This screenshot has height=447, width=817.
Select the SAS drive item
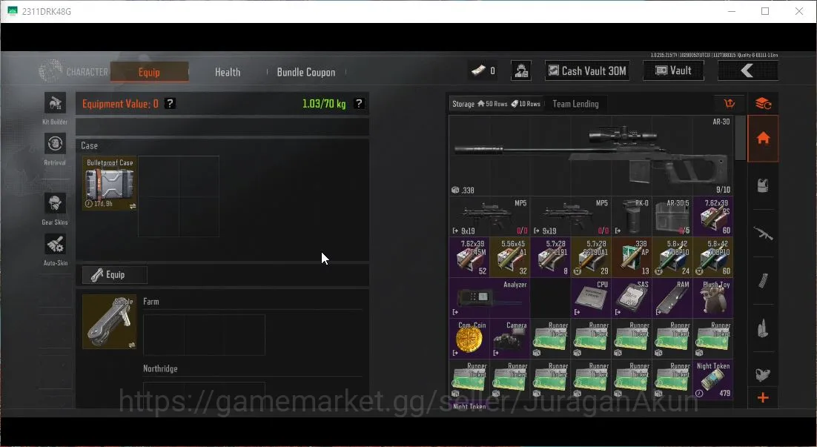(x=632, y=297)
